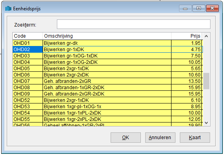Sort by the Prijs column header

click(187, 36)
